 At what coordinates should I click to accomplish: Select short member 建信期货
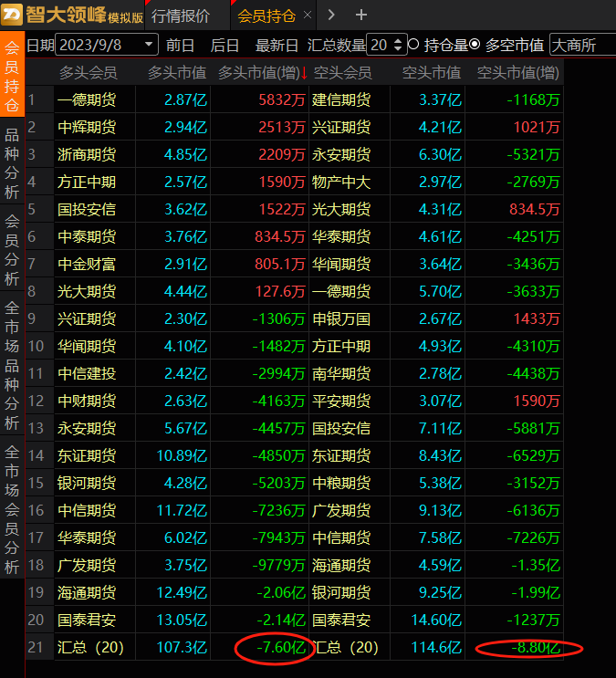(341, 99)
